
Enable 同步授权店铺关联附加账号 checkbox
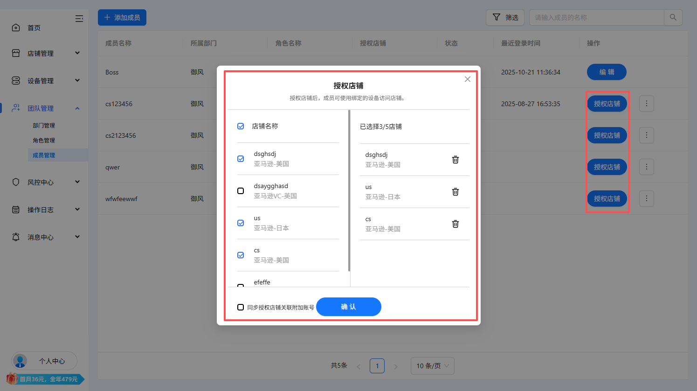click(x=241, y=307)
